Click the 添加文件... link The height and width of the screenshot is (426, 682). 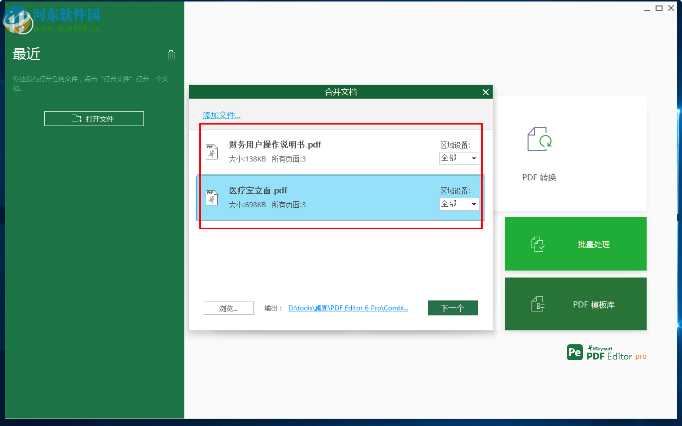tap(222, 115)
